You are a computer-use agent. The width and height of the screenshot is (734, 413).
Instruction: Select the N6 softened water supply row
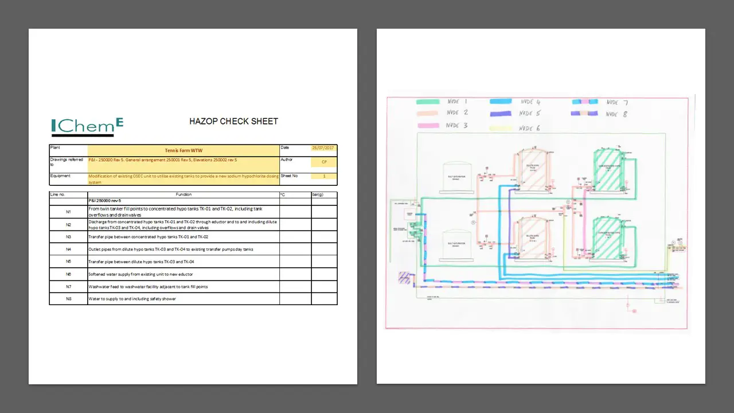click(x=183, y=274)
